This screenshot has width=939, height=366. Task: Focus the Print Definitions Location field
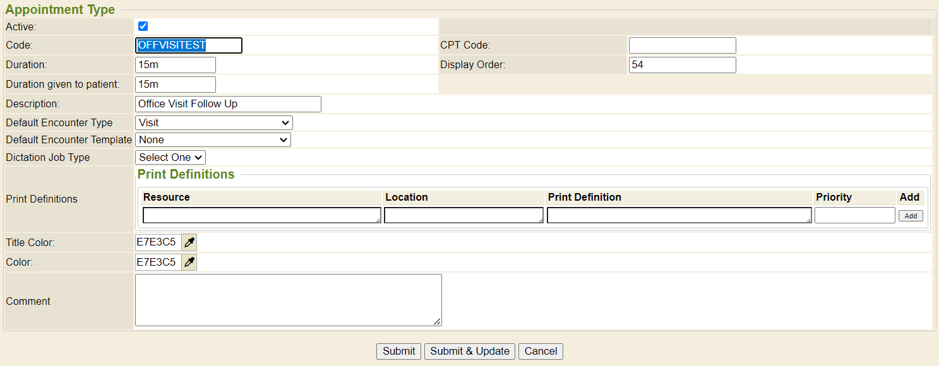[464, 216]
